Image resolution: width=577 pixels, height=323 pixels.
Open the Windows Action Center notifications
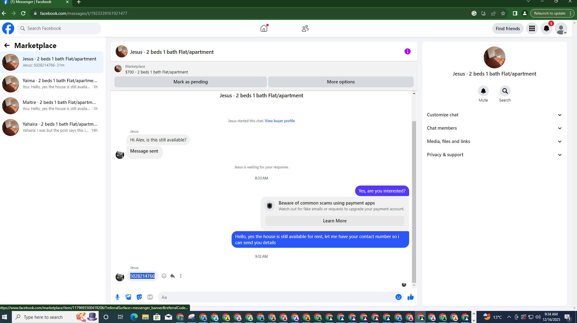(x=568, y=317)
